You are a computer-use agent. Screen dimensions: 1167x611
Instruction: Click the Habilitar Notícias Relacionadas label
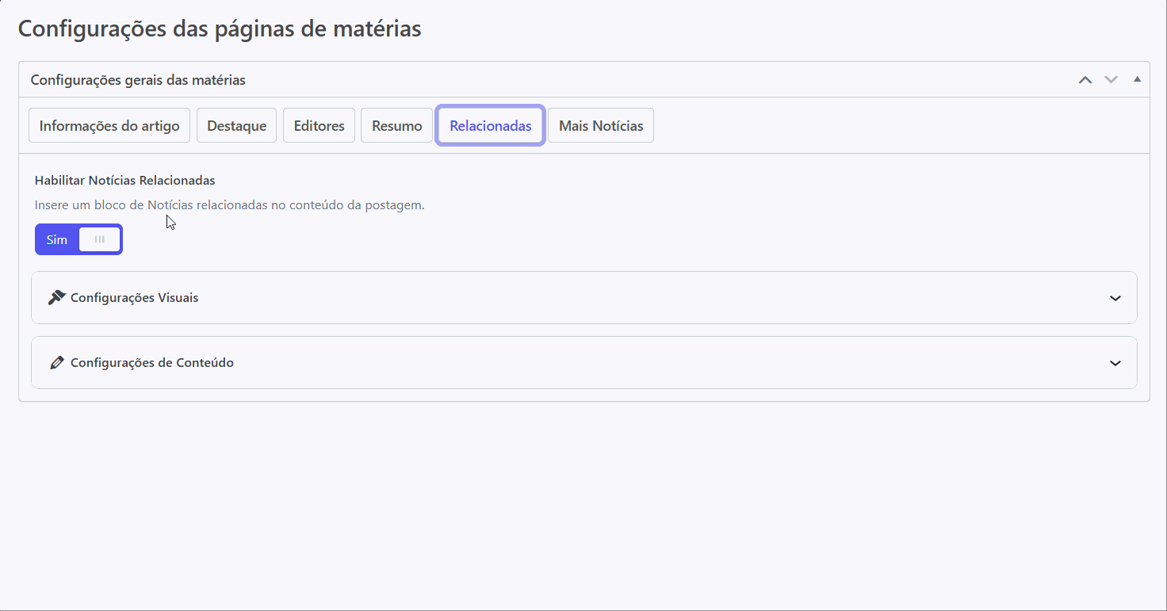coord(124,181)
